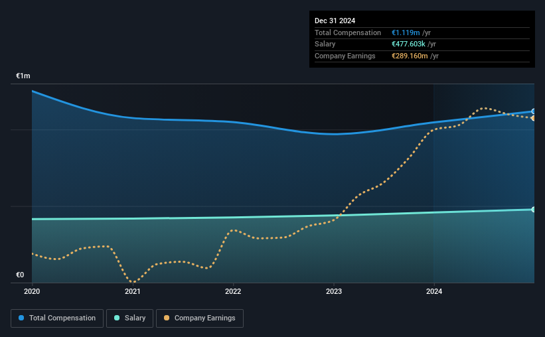Click the orange Company Earnings endpoint marker
Viewport: 545px width, 337px height.
coord(533,119)
